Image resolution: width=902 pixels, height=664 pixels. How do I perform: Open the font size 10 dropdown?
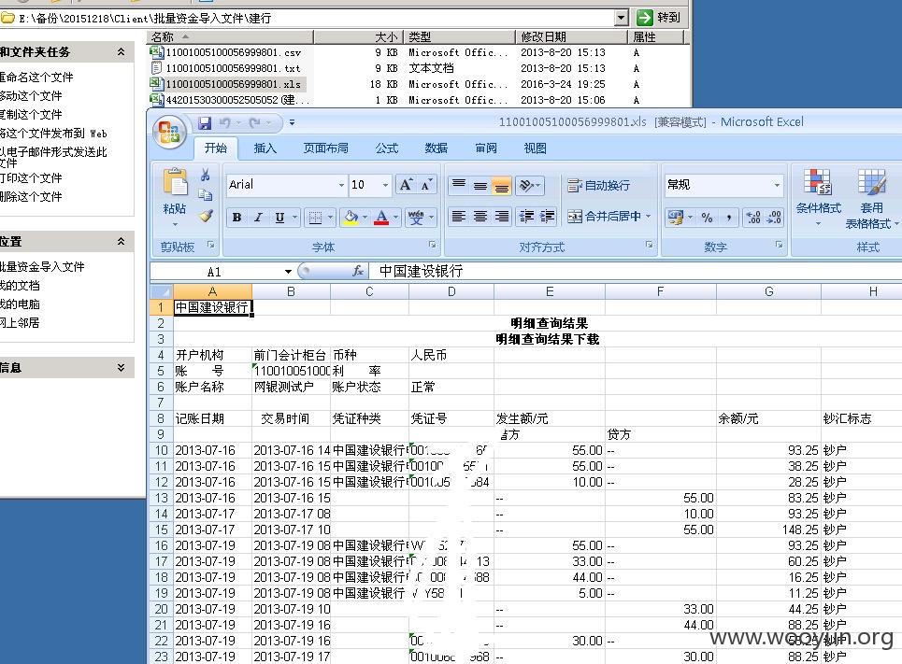(x=385, y=185)
